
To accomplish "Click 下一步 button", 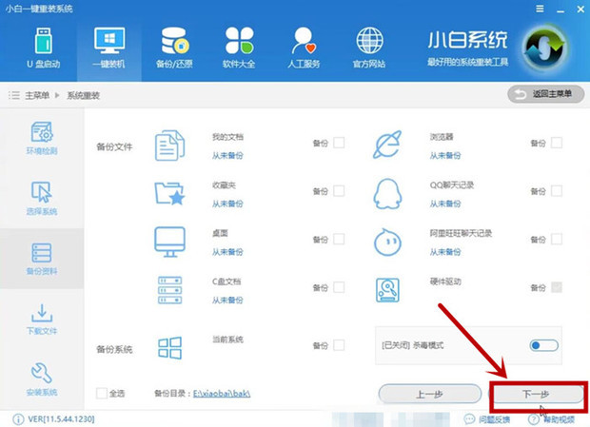I will click(x=538, y=394).
